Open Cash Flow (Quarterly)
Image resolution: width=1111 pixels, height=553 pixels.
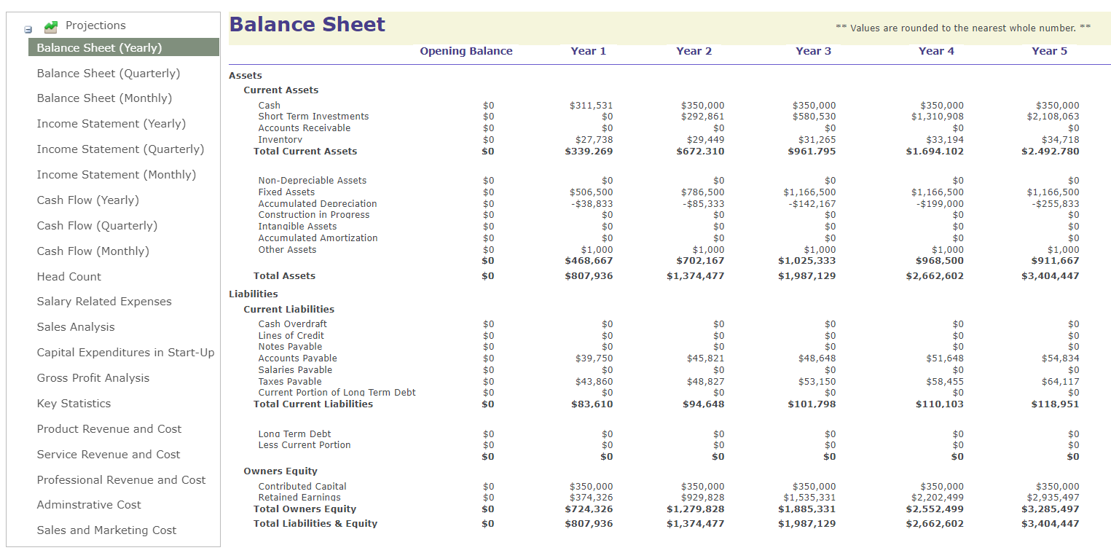point(98,226)
